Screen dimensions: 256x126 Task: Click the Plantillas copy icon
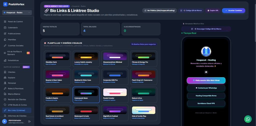(5, 39)
